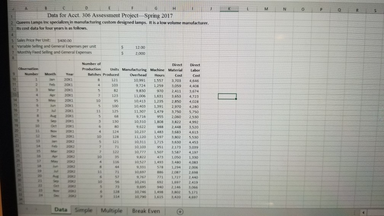Select direct material cost 2,411
The image size is (384, 216).
pyautogui.click(x=176, y=91)
